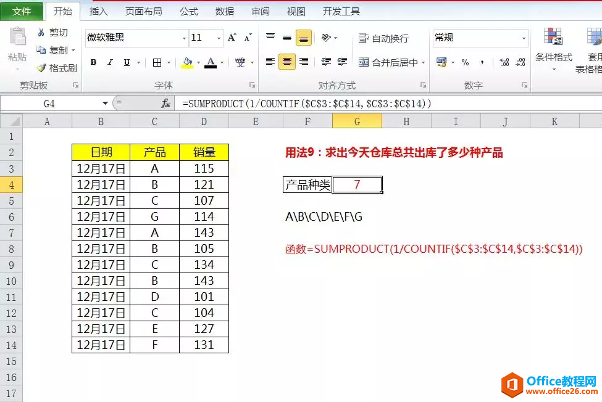Switch to the 页面布局 tab
The image size is (602, 402).
tap(144, 12)
